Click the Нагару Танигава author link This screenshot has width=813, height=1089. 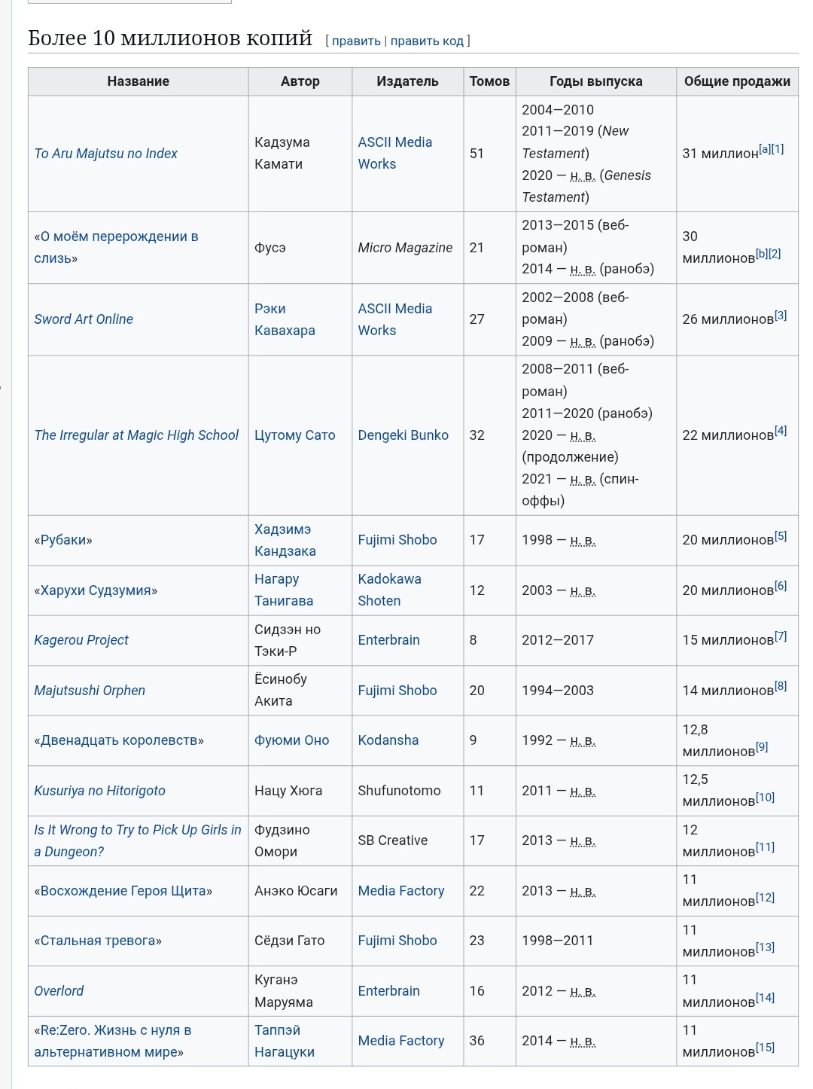click(284, 590)
